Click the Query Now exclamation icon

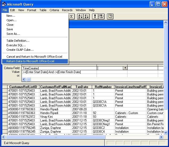[x=95, y=16]
